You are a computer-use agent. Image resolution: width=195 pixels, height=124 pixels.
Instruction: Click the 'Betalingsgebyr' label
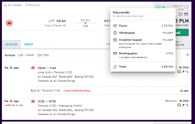pyautogui.click(x=128, y=53)
